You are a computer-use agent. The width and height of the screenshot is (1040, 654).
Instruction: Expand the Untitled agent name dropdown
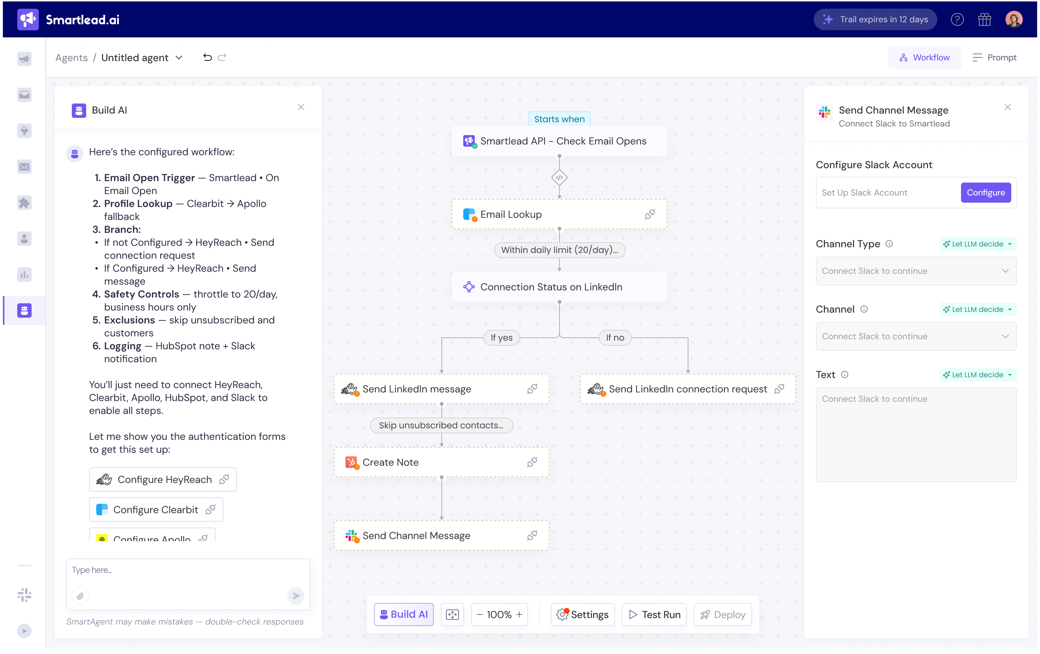[179, 57]
